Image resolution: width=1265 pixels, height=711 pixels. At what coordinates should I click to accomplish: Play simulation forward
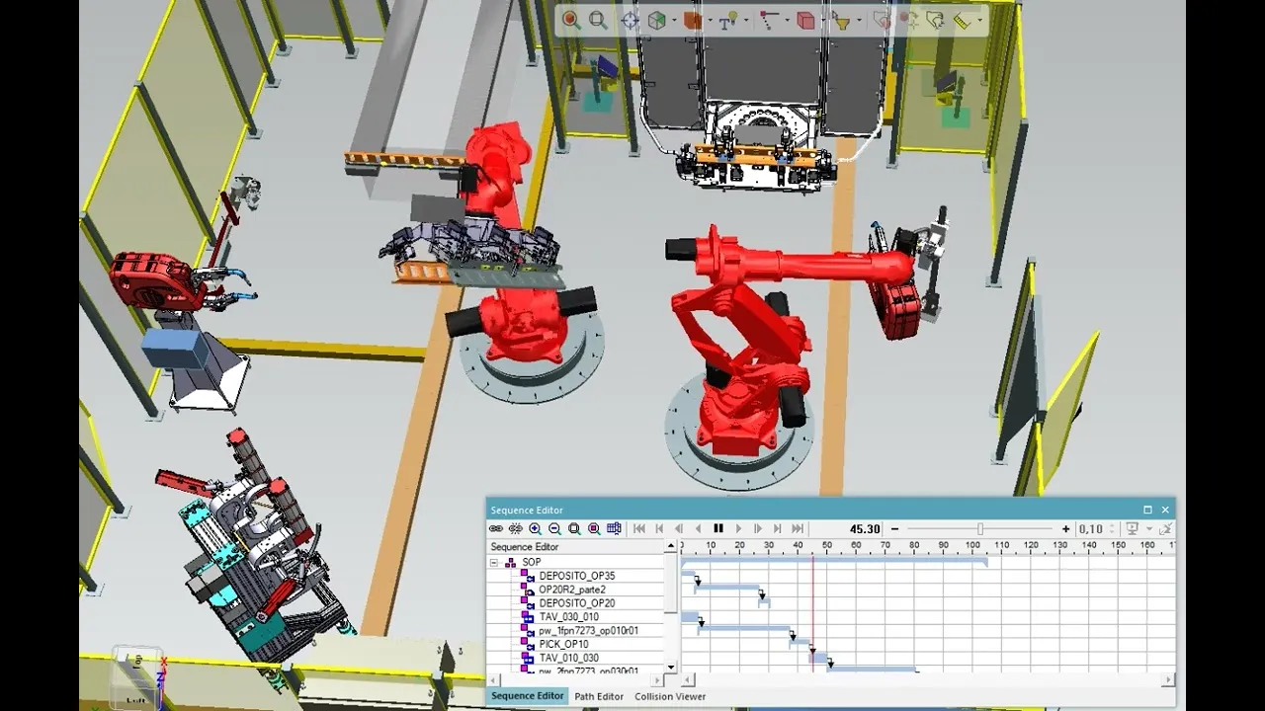click(x=738, y=528)
